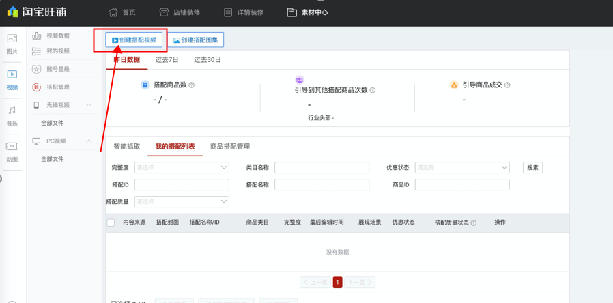
Task: Open 详情装修 in the top navigation
Action: tap(244, 12)
